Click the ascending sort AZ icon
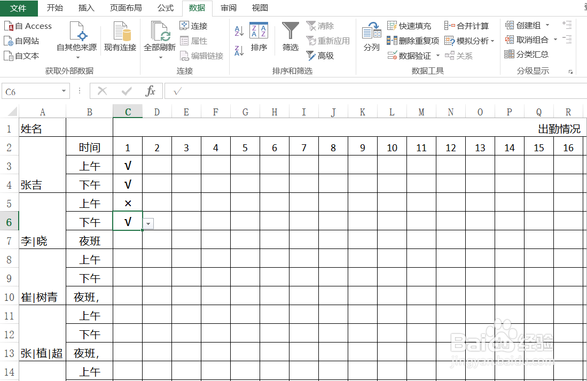The image size is (587, 381). [x=239, y=30]
